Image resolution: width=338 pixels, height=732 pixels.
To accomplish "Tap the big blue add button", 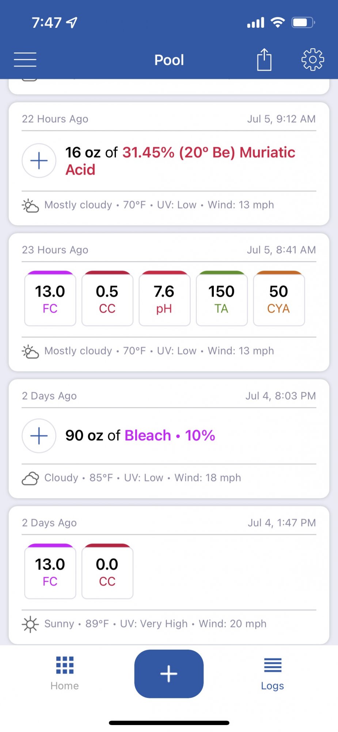I will point(169,673).
